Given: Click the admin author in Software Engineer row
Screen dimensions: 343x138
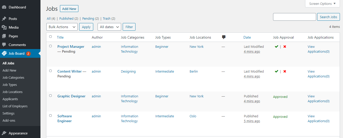Looking at the screenshot, I should tap(96, 116).
